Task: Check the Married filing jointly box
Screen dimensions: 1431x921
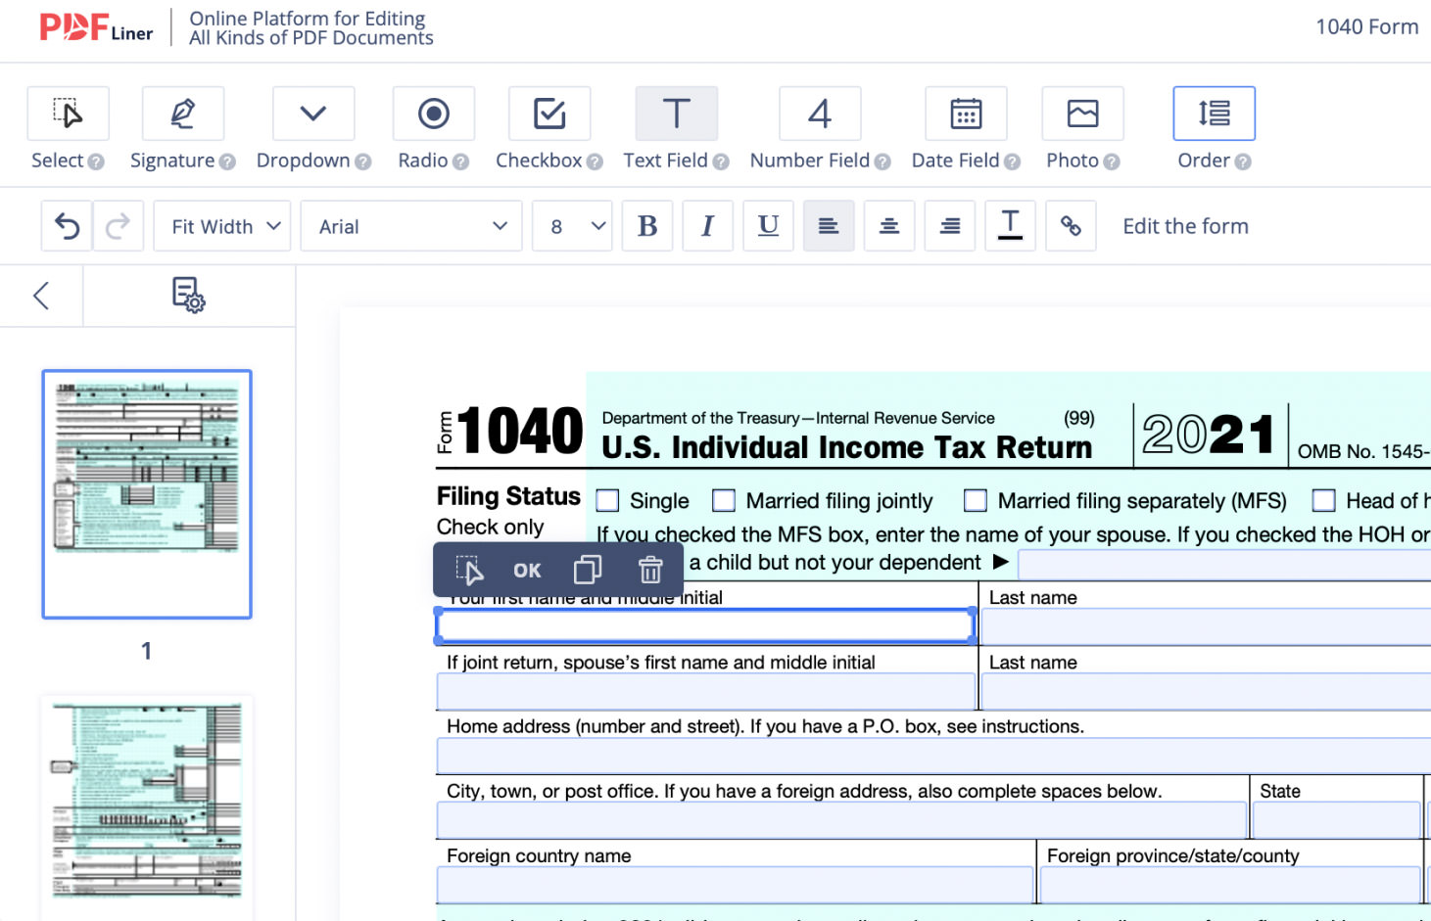Action: [x=724, y=501]
